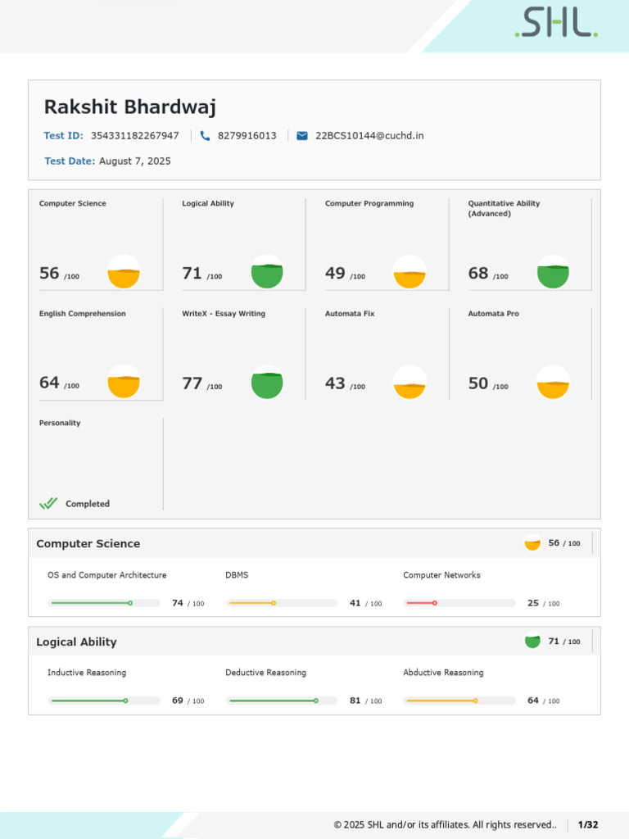This screenshot has width=629, height=839.
Task: Click the English Comprehension score card
Action: click(x=101, y=354)
